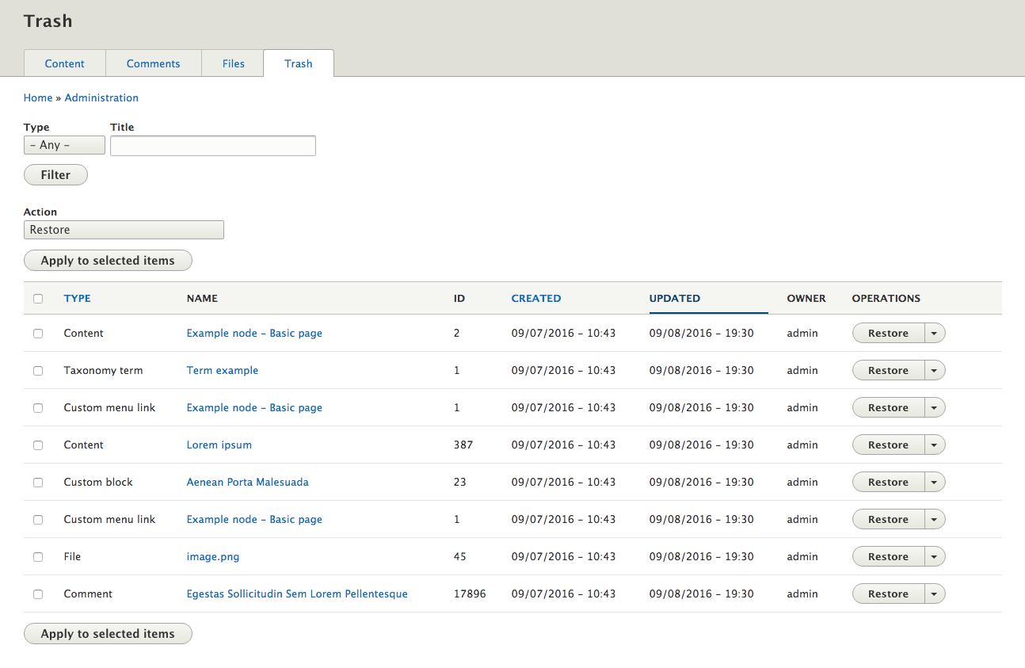Image resolution: width=1025 pixels, height=668 pixels.
Task: Sort table by Created column
Action: click(535, 299)
